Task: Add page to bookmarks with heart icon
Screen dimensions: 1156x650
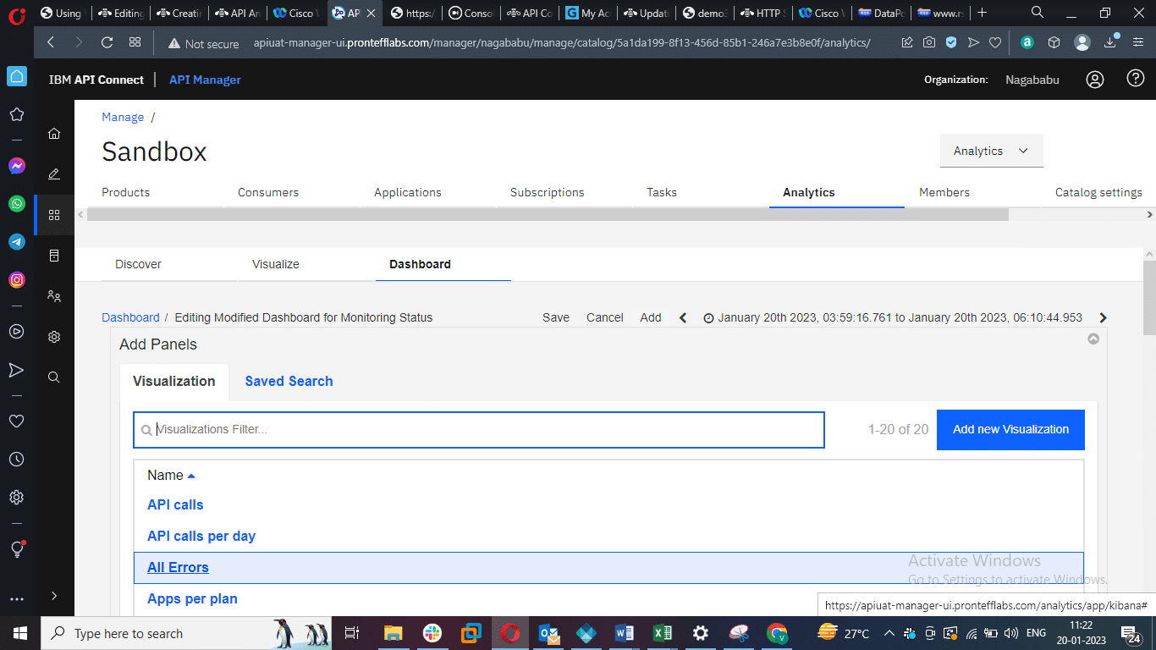Action: point(995,42)
